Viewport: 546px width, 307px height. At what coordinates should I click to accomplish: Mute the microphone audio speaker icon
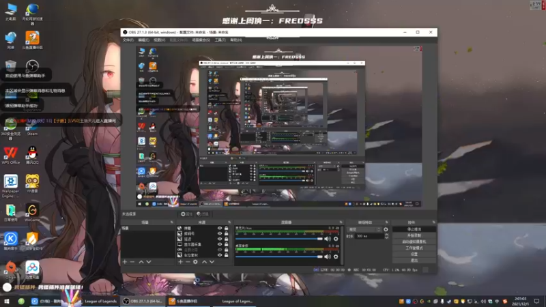click(x=328, y=239)
